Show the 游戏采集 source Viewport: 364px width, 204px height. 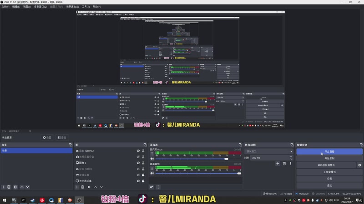138,175
